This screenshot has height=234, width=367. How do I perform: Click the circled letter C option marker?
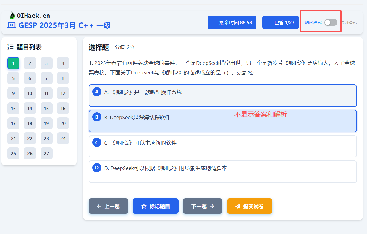pos(97,142)
